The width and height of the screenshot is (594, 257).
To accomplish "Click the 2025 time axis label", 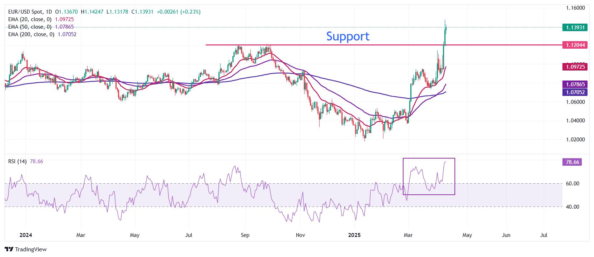I will (354, 235).
